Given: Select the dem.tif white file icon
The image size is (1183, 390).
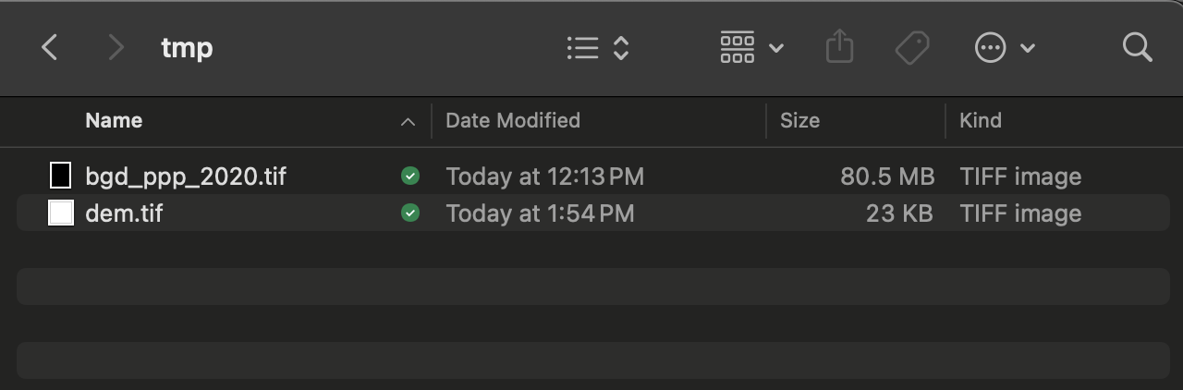Looking at the screenshot, I should [60, 213].
